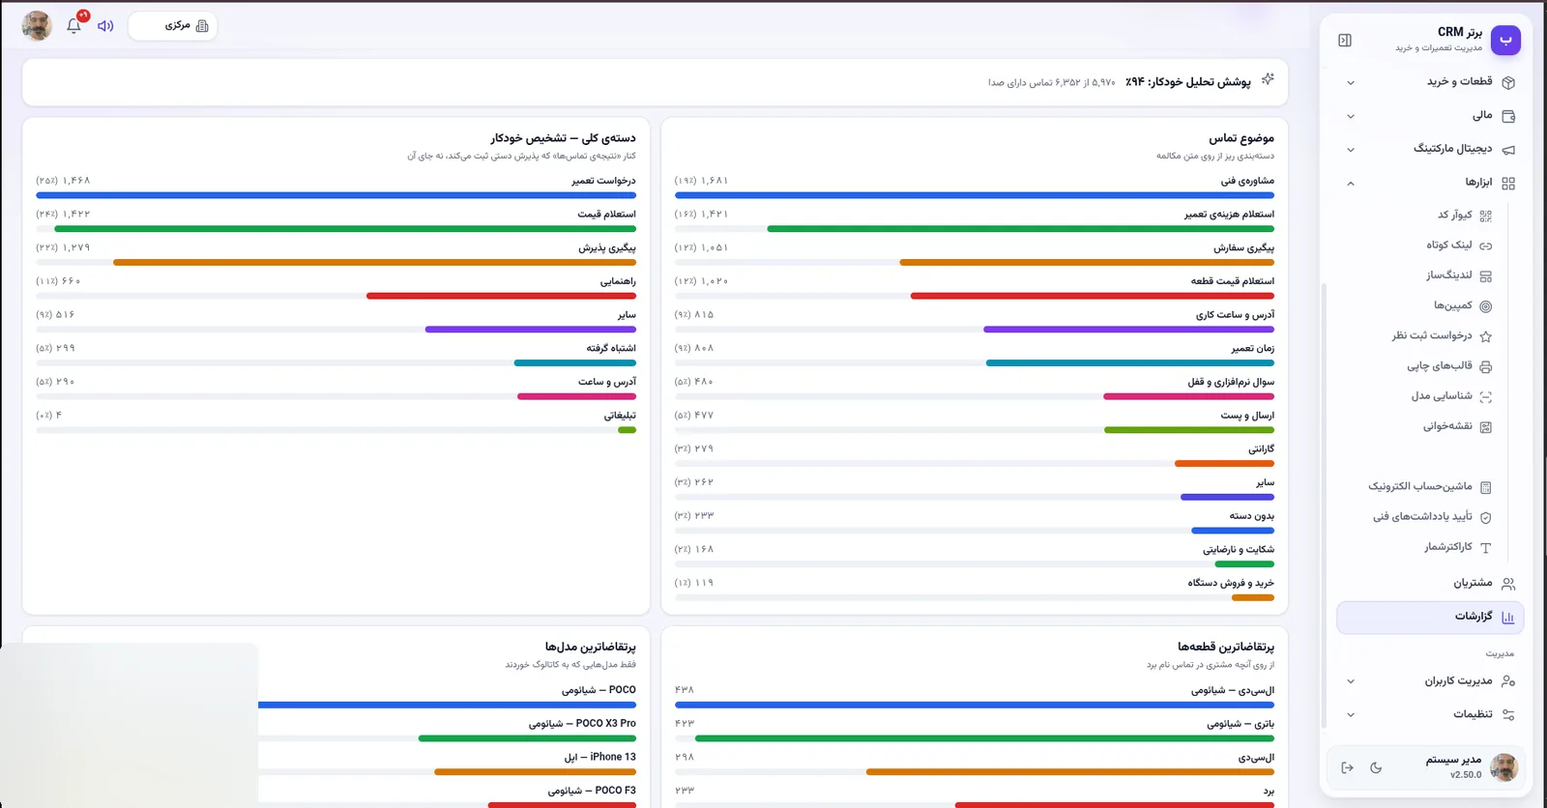Click the تبلیغاتی category row

(x=336, y=421)
